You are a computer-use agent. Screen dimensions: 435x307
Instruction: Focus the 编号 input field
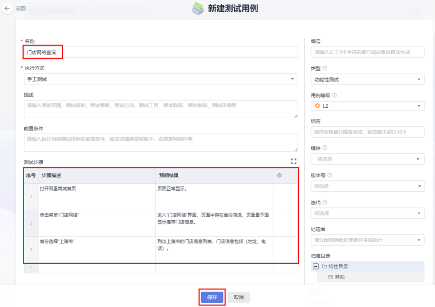pos(367,52)
